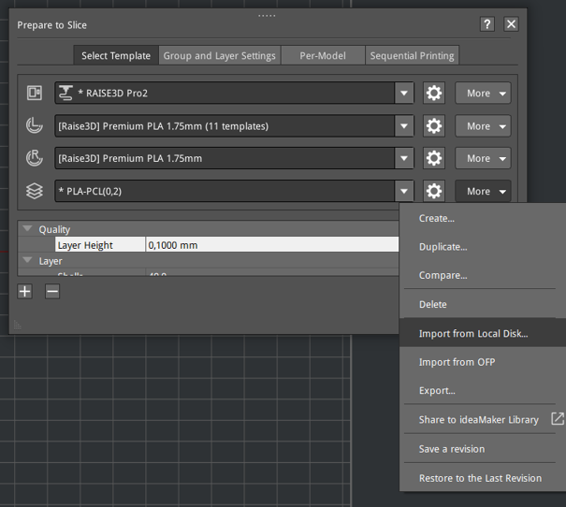Click the external link icon beside Share to ideaMaker Library
Image resolution: width=566 pixels, height=507 pixels.
558,419
